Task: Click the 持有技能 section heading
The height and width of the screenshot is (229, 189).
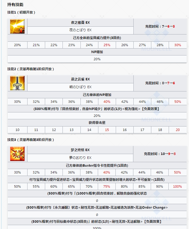Action: (x=15, y=5)
